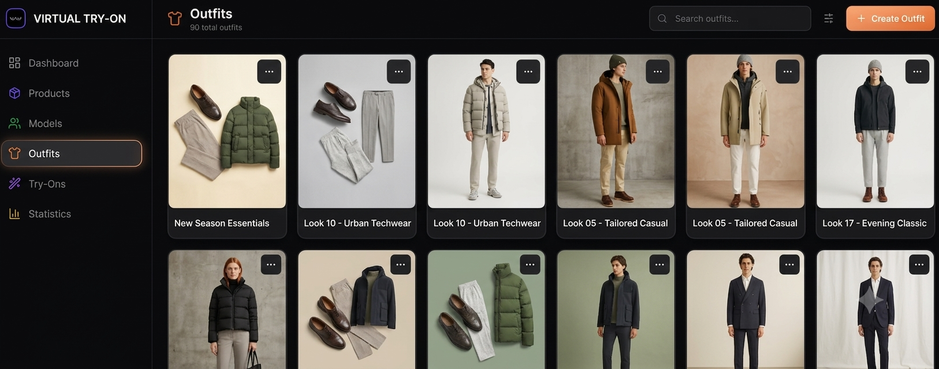Viewport: 939px width, 369px height.
Task: Open the New Season Essentials outfit title
Action: (222, 223)
